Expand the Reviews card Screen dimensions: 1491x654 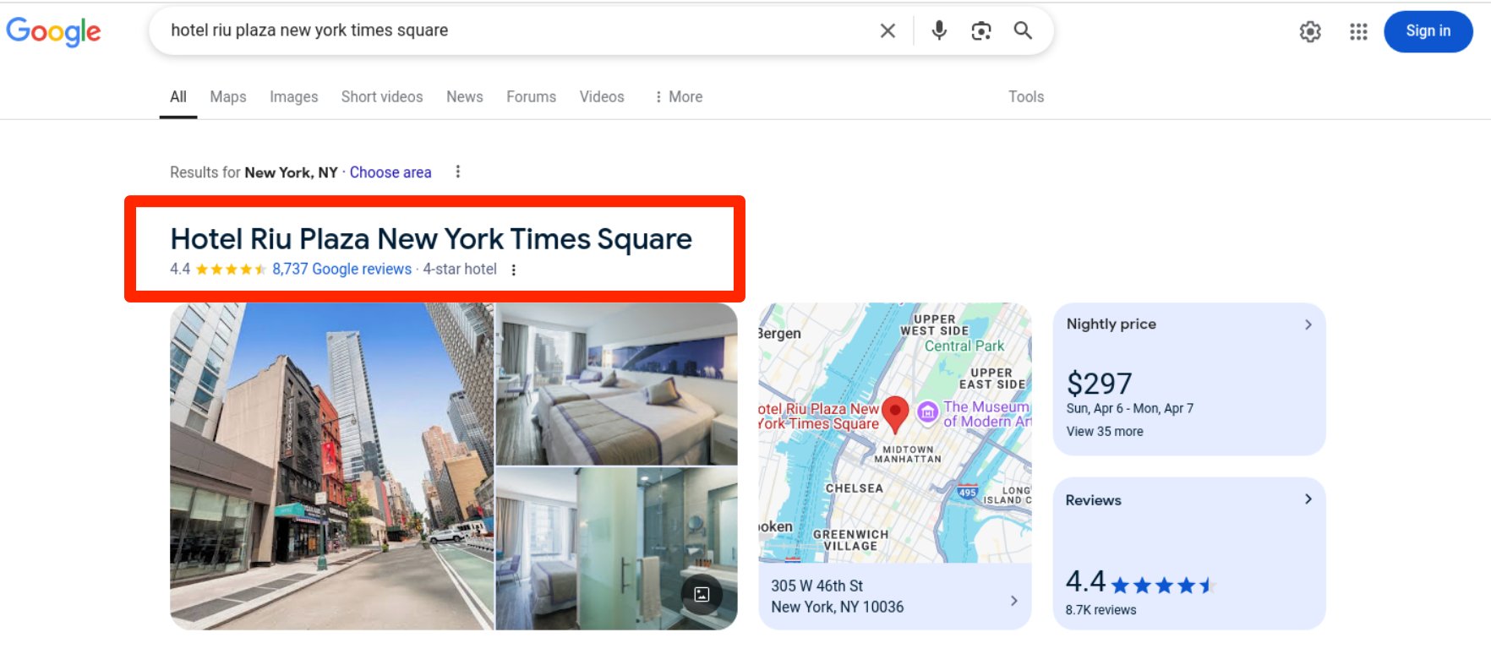1308,499
